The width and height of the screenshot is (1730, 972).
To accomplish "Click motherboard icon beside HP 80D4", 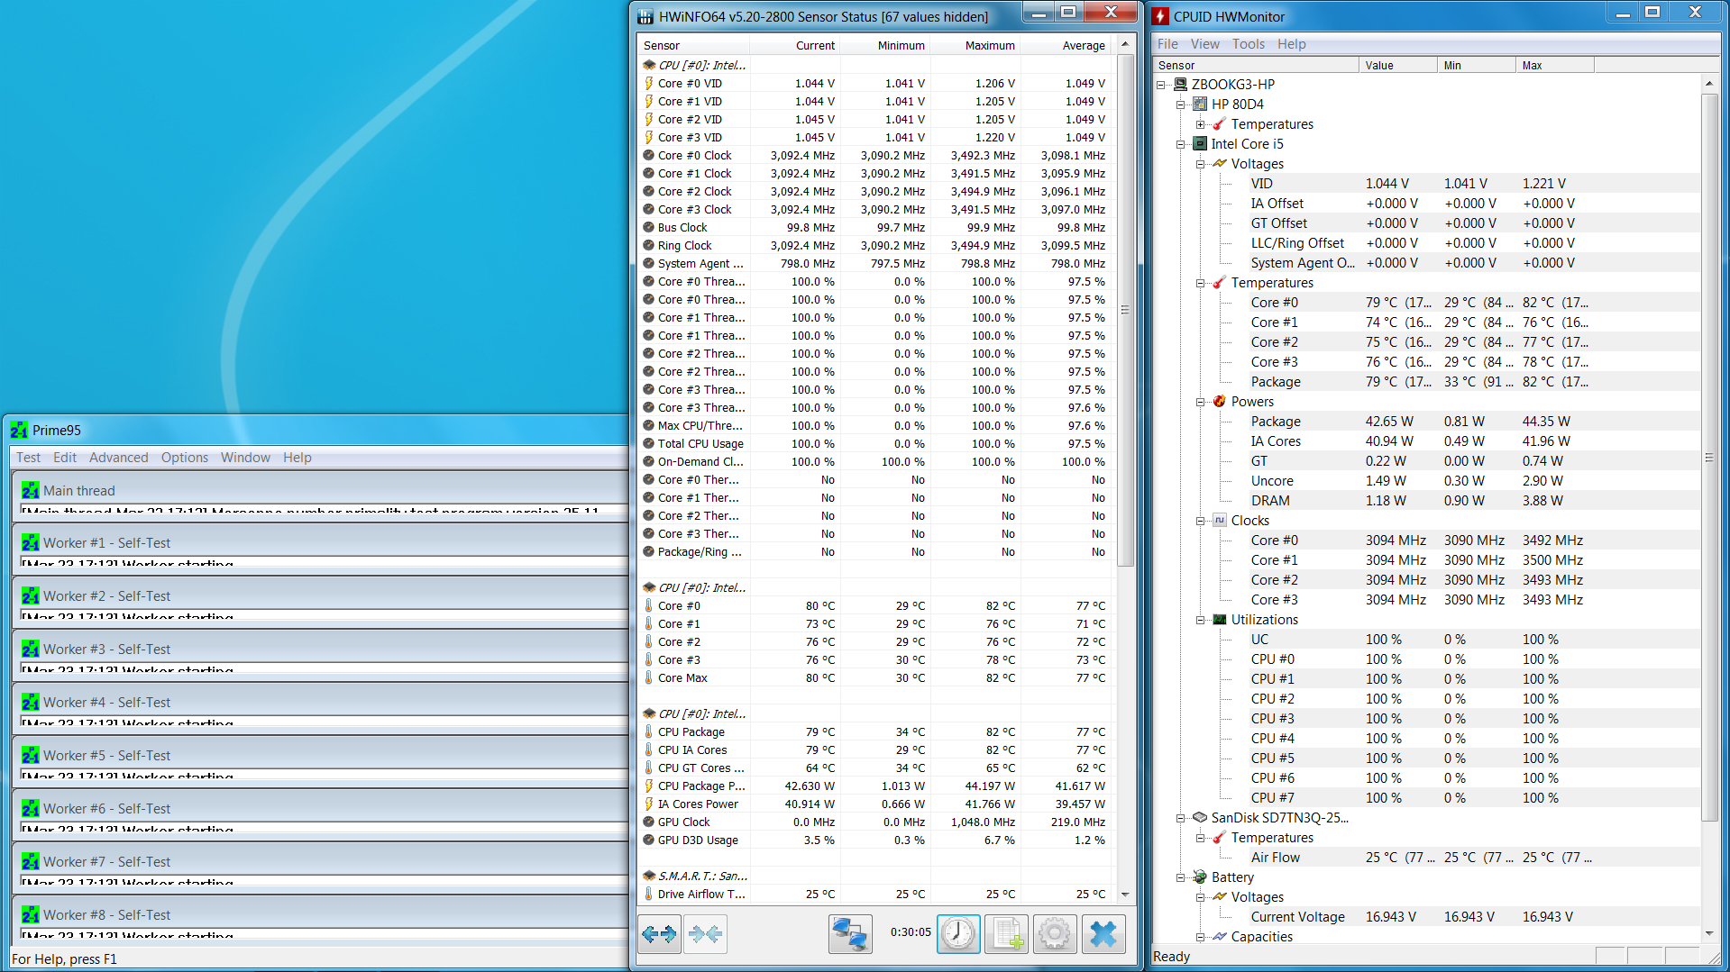I will point(1200,104).
